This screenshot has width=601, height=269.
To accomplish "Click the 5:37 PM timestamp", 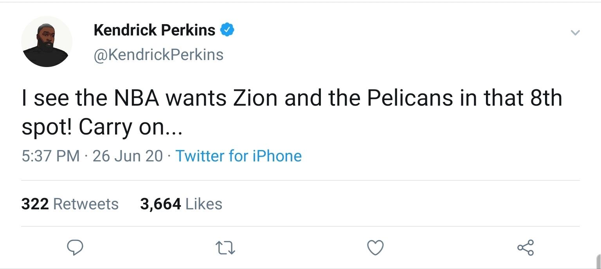I will pyautogui.click(x=50, y=156).
